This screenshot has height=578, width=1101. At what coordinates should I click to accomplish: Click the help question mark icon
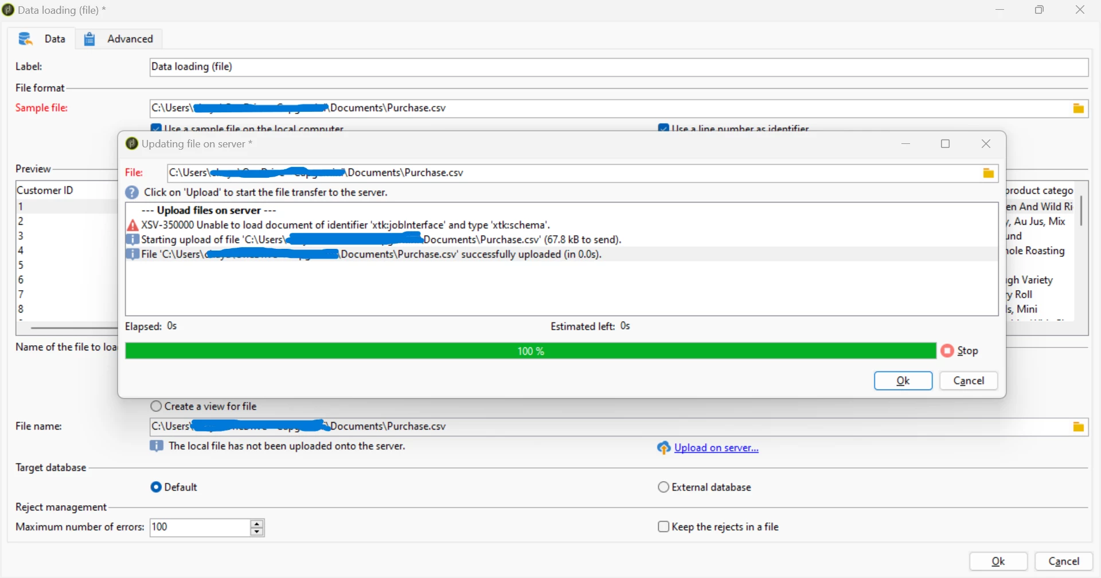coord(132,193)
